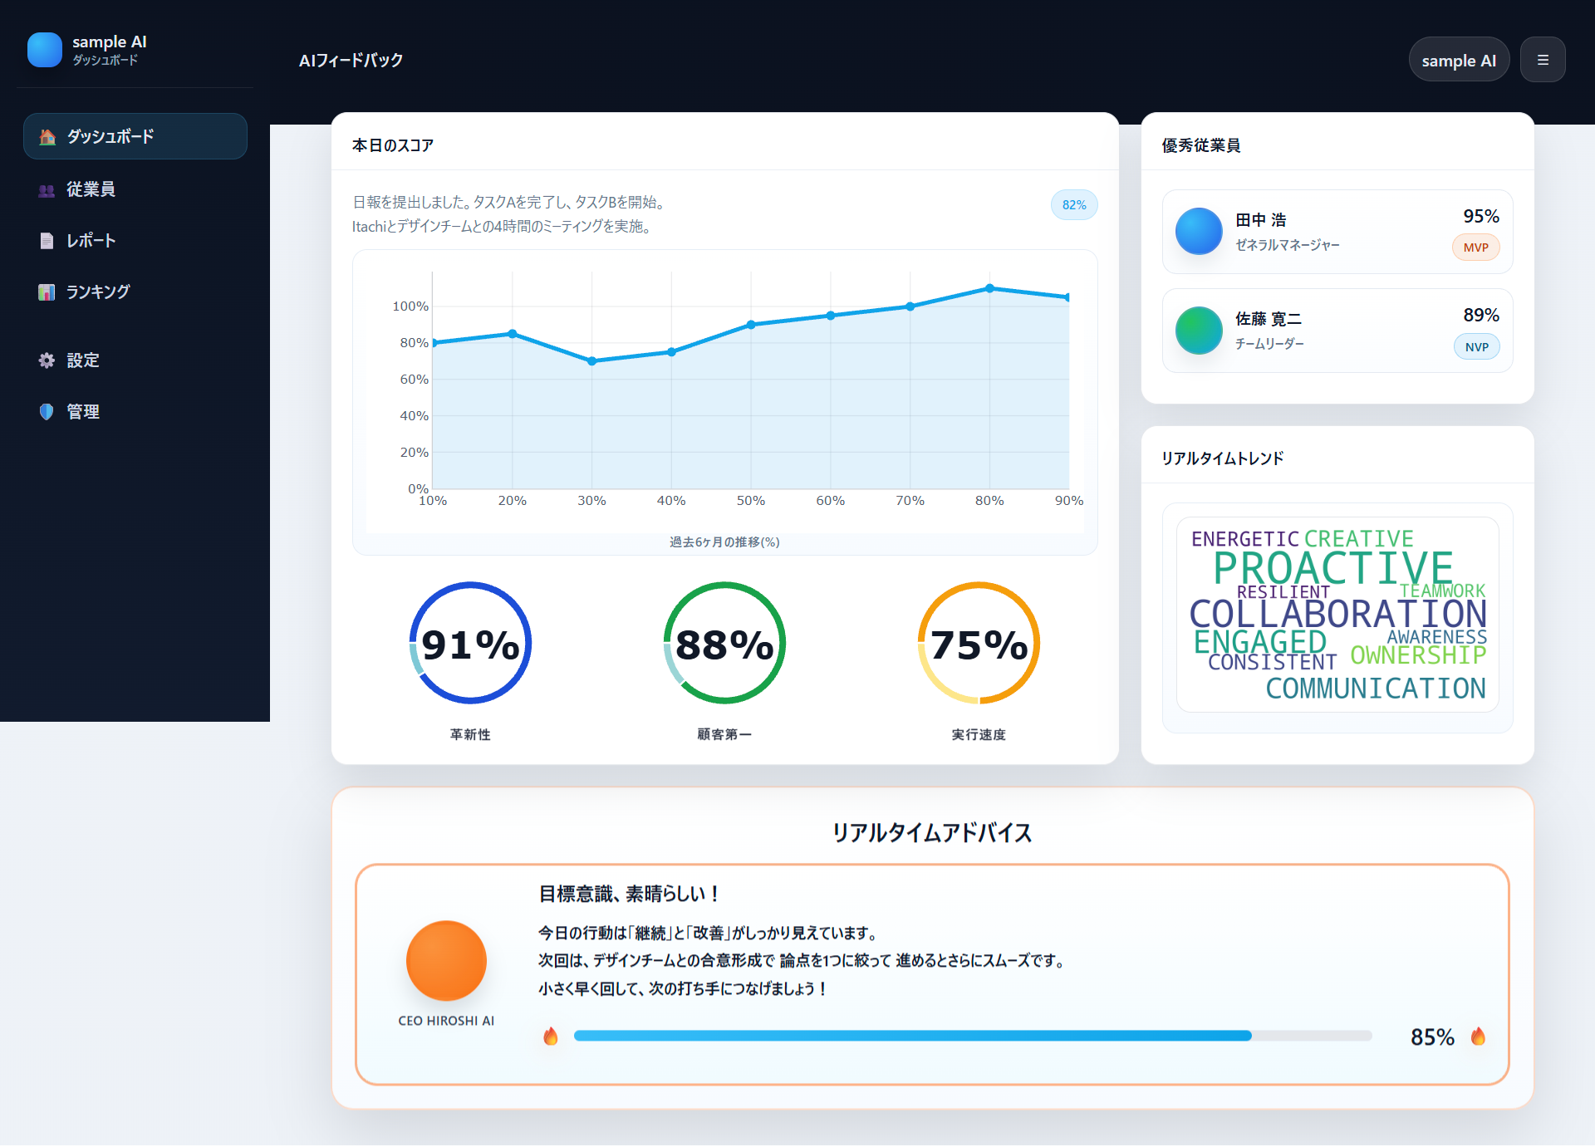1595x1147 pixels.
Task: Select the 佐藤 寛二 employee card
Action: [x=1337, y=331]
